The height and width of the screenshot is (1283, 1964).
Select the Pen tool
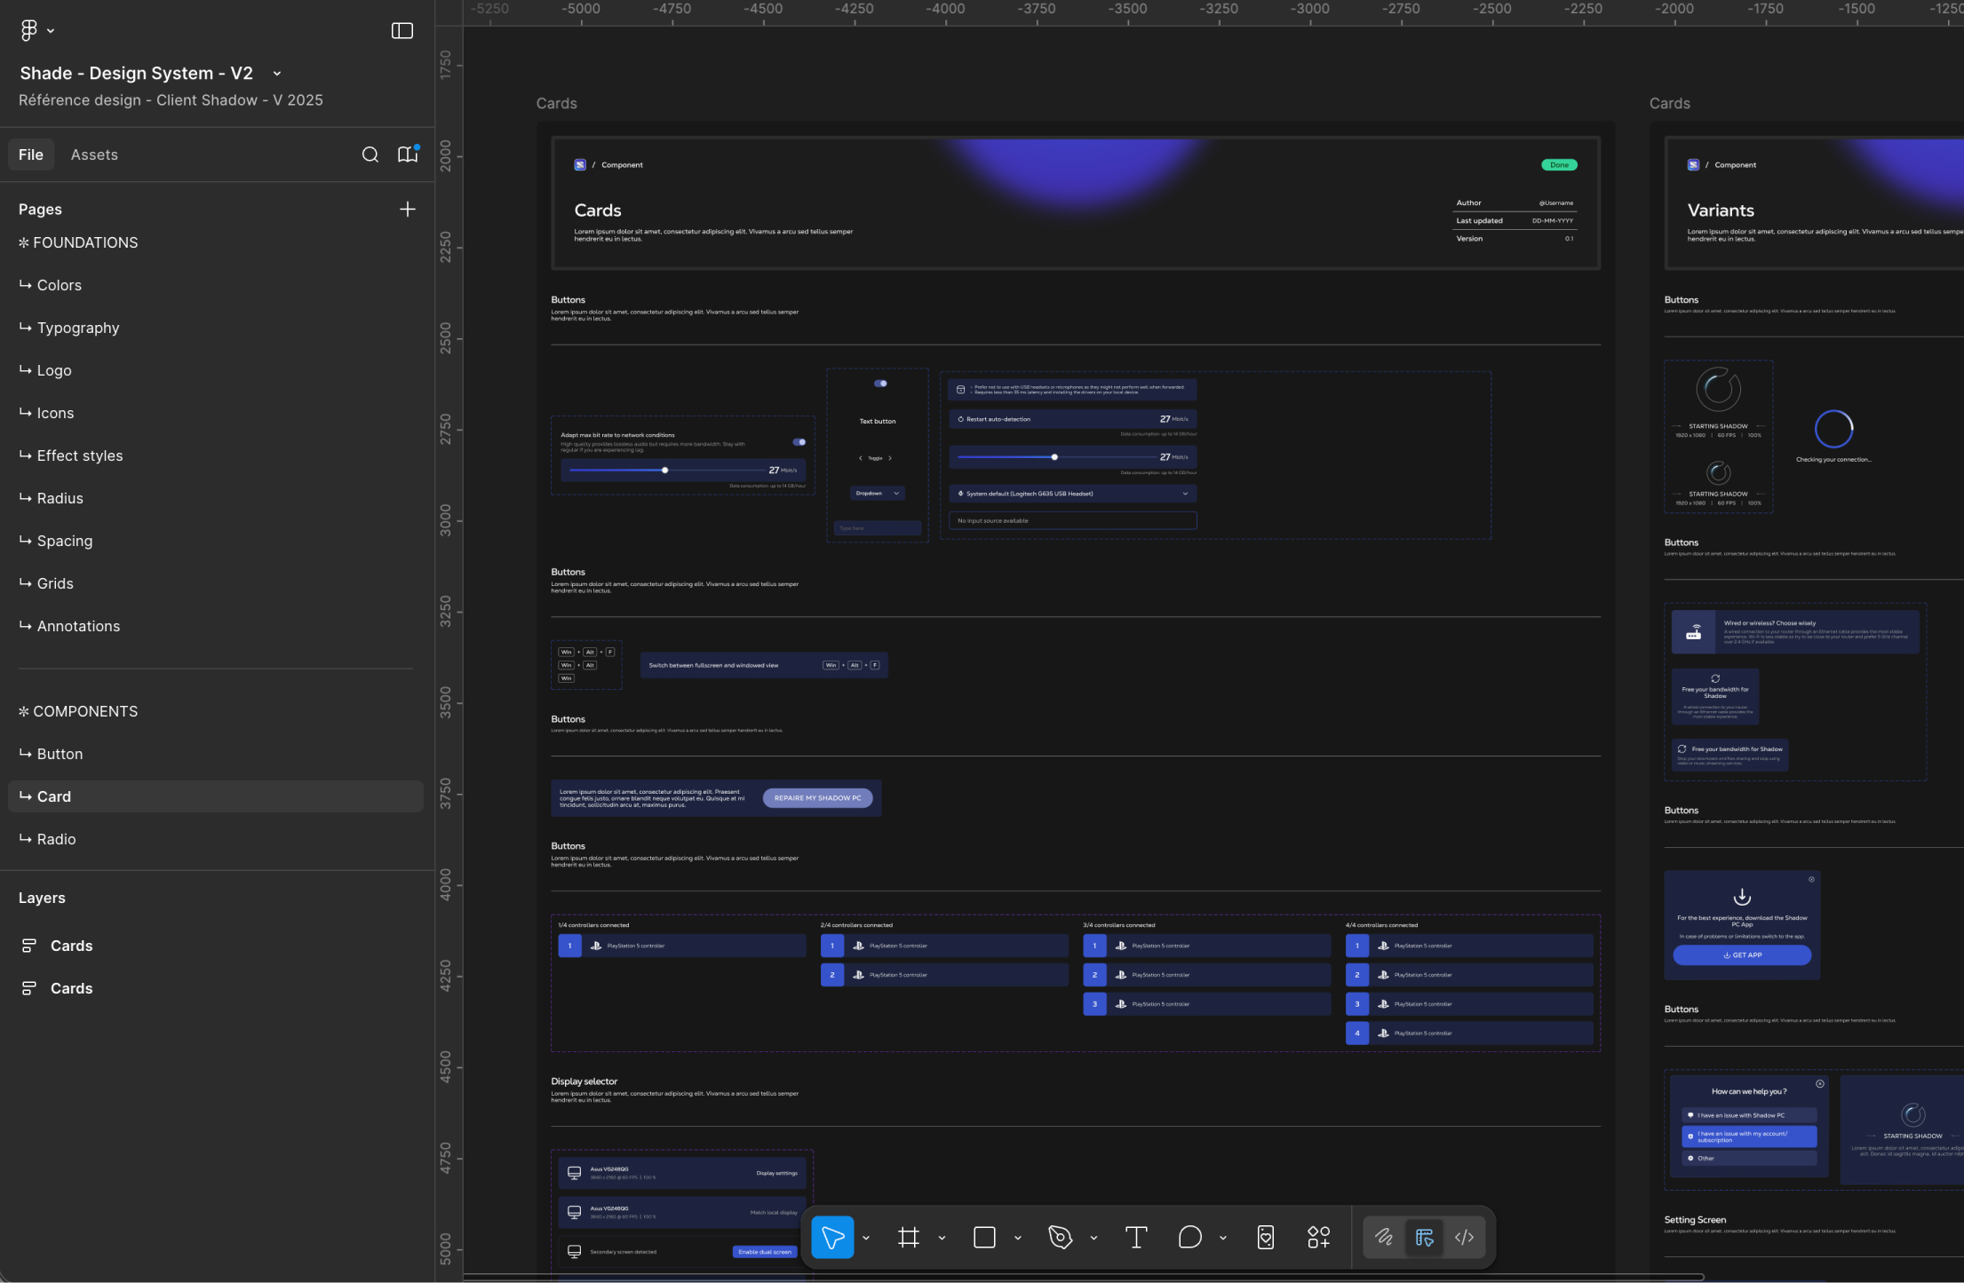(x=1060, y=1237)
